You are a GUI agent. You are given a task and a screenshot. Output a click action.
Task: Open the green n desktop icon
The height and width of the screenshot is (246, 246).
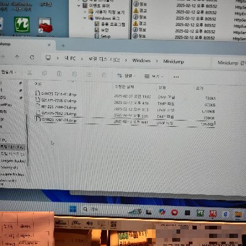click(22, 25)
